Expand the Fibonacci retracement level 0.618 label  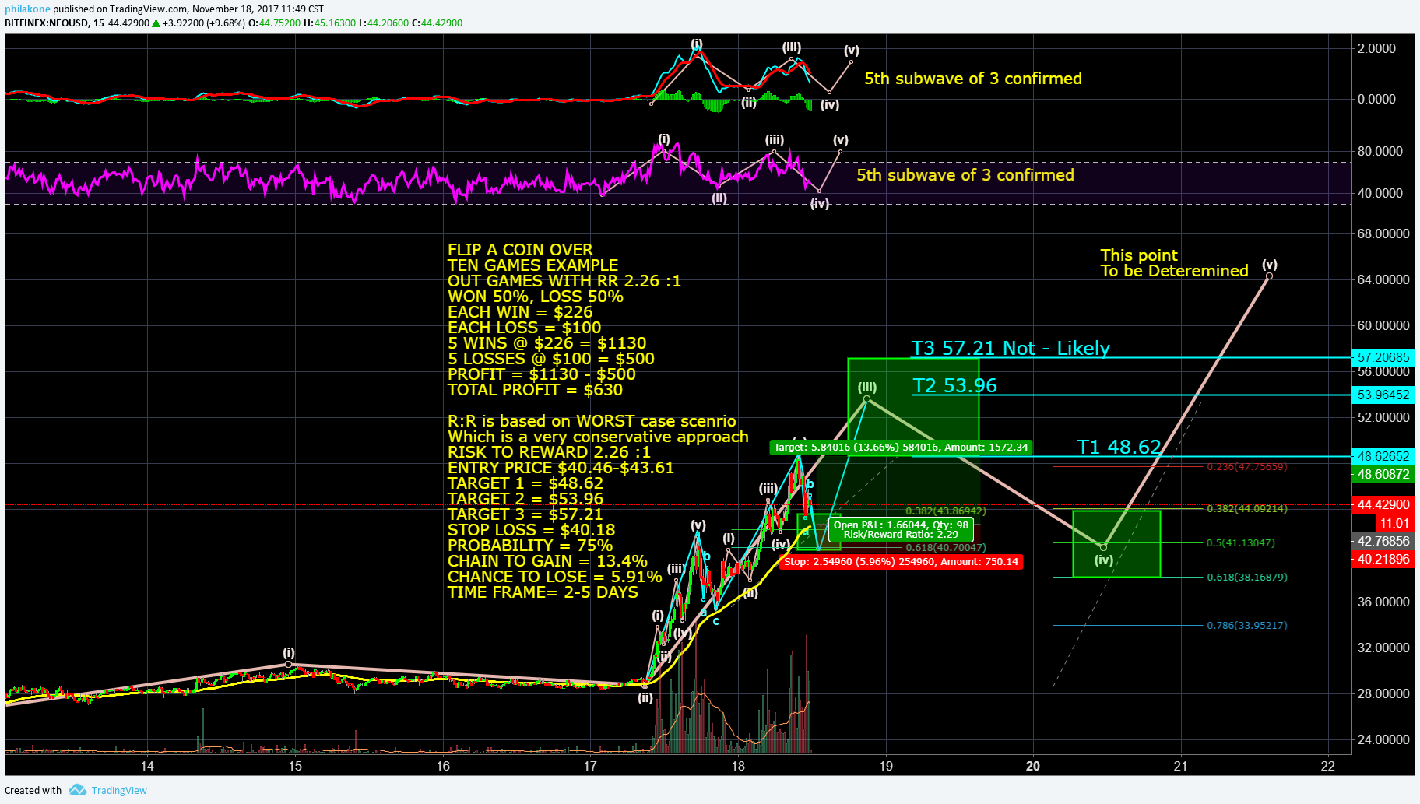[1246, 577]
